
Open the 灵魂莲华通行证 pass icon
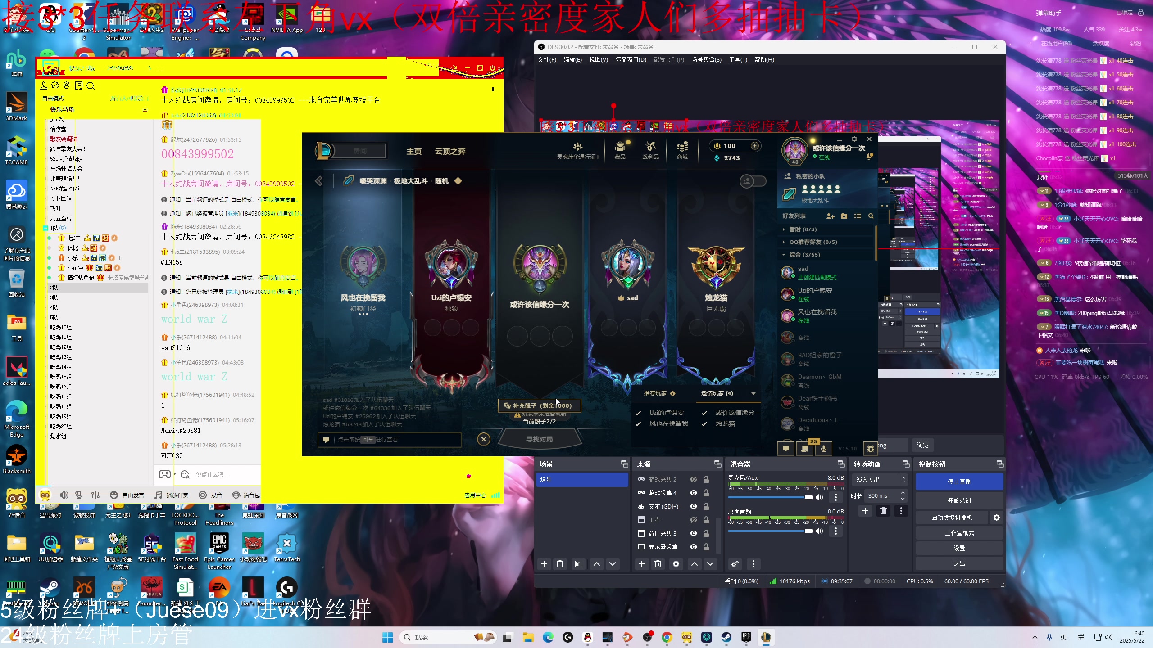(577, 150)
